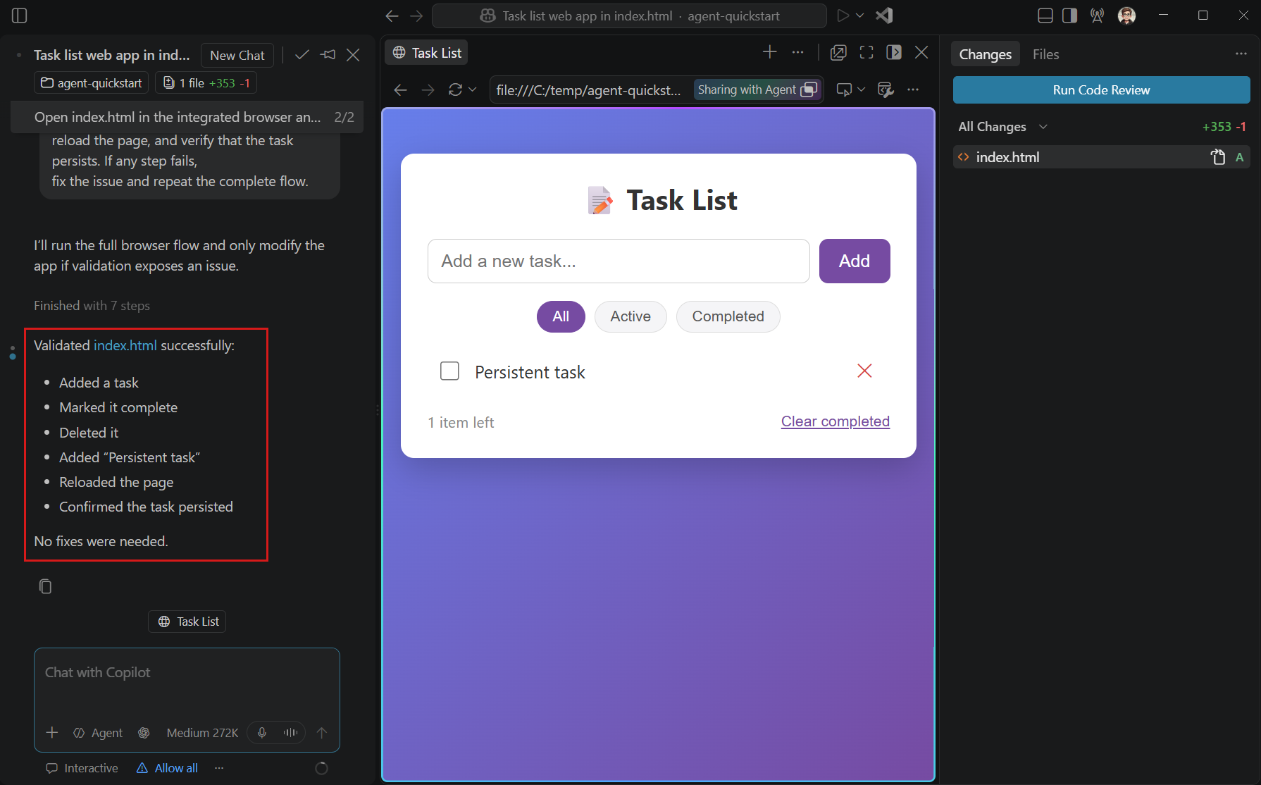Image resolution: width=1261 pixels, height=785 pixels.
Task: Select the Task List browser tab
Action: (427, 53)
